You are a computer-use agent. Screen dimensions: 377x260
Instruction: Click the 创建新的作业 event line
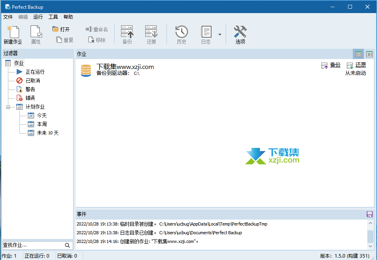click(x=138, y=241)
